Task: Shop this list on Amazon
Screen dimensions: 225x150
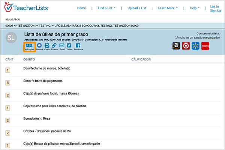Action: tap(176, 46)
